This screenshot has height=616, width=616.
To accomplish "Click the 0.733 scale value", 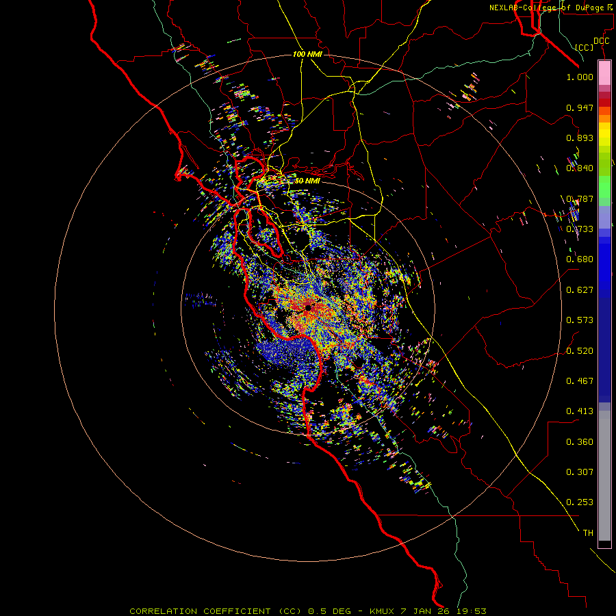I will [x=580, y=229].
